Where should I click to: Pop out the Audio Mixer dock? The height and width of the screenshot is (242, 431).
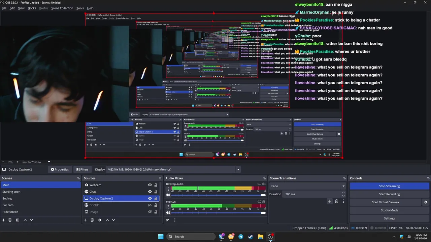coord(264,178)
